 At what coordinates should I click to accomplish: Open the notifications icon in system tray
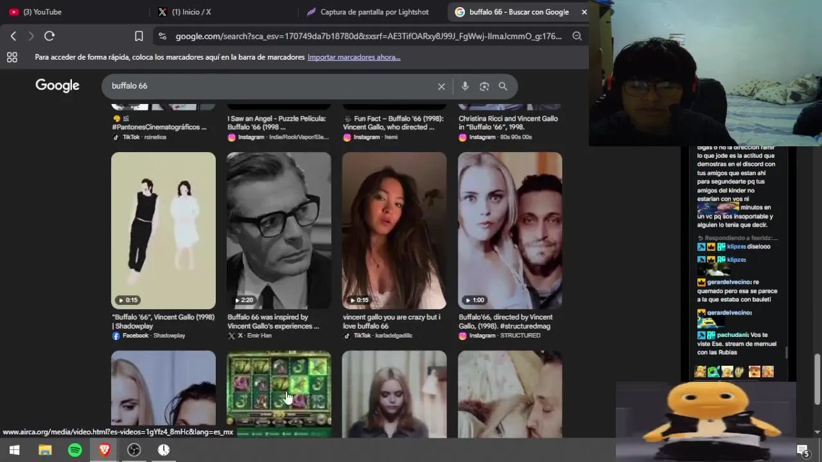point(802,450)
